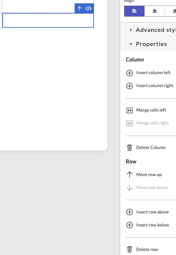This screenshot has height=255, width=176.
Task: Select the left align button
Action: (x=134, y=11)
